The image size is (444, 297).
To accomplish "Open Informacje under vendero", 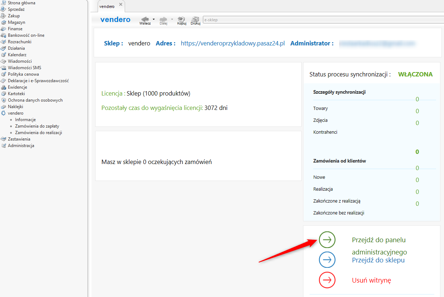I will click(25, 120).
